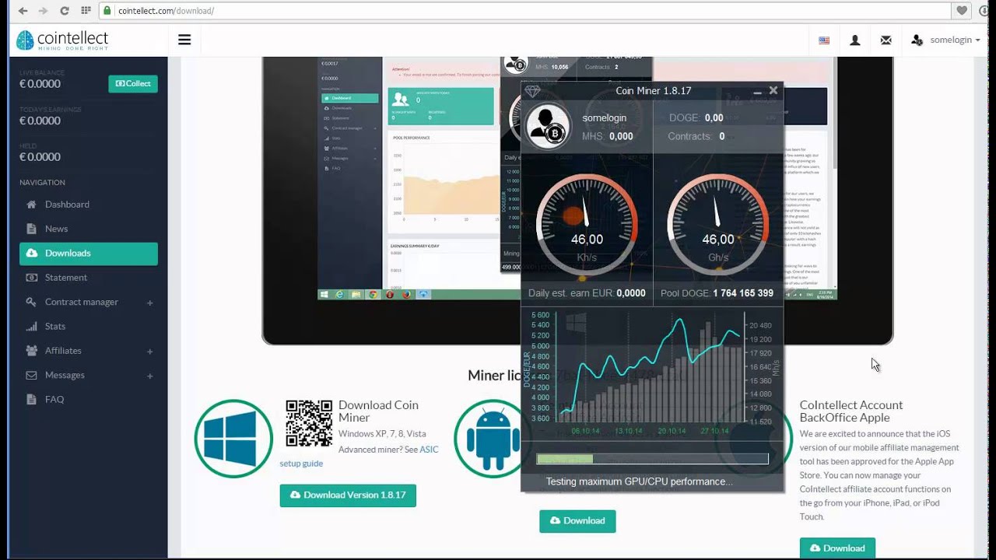The image size is (996, 560).
Task: Open the browser apps grid icon
Action: (x=86, y=11)
